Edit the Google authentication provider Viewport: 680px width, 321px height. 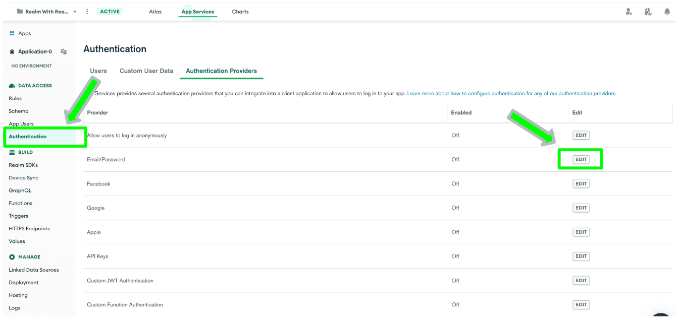581,208
